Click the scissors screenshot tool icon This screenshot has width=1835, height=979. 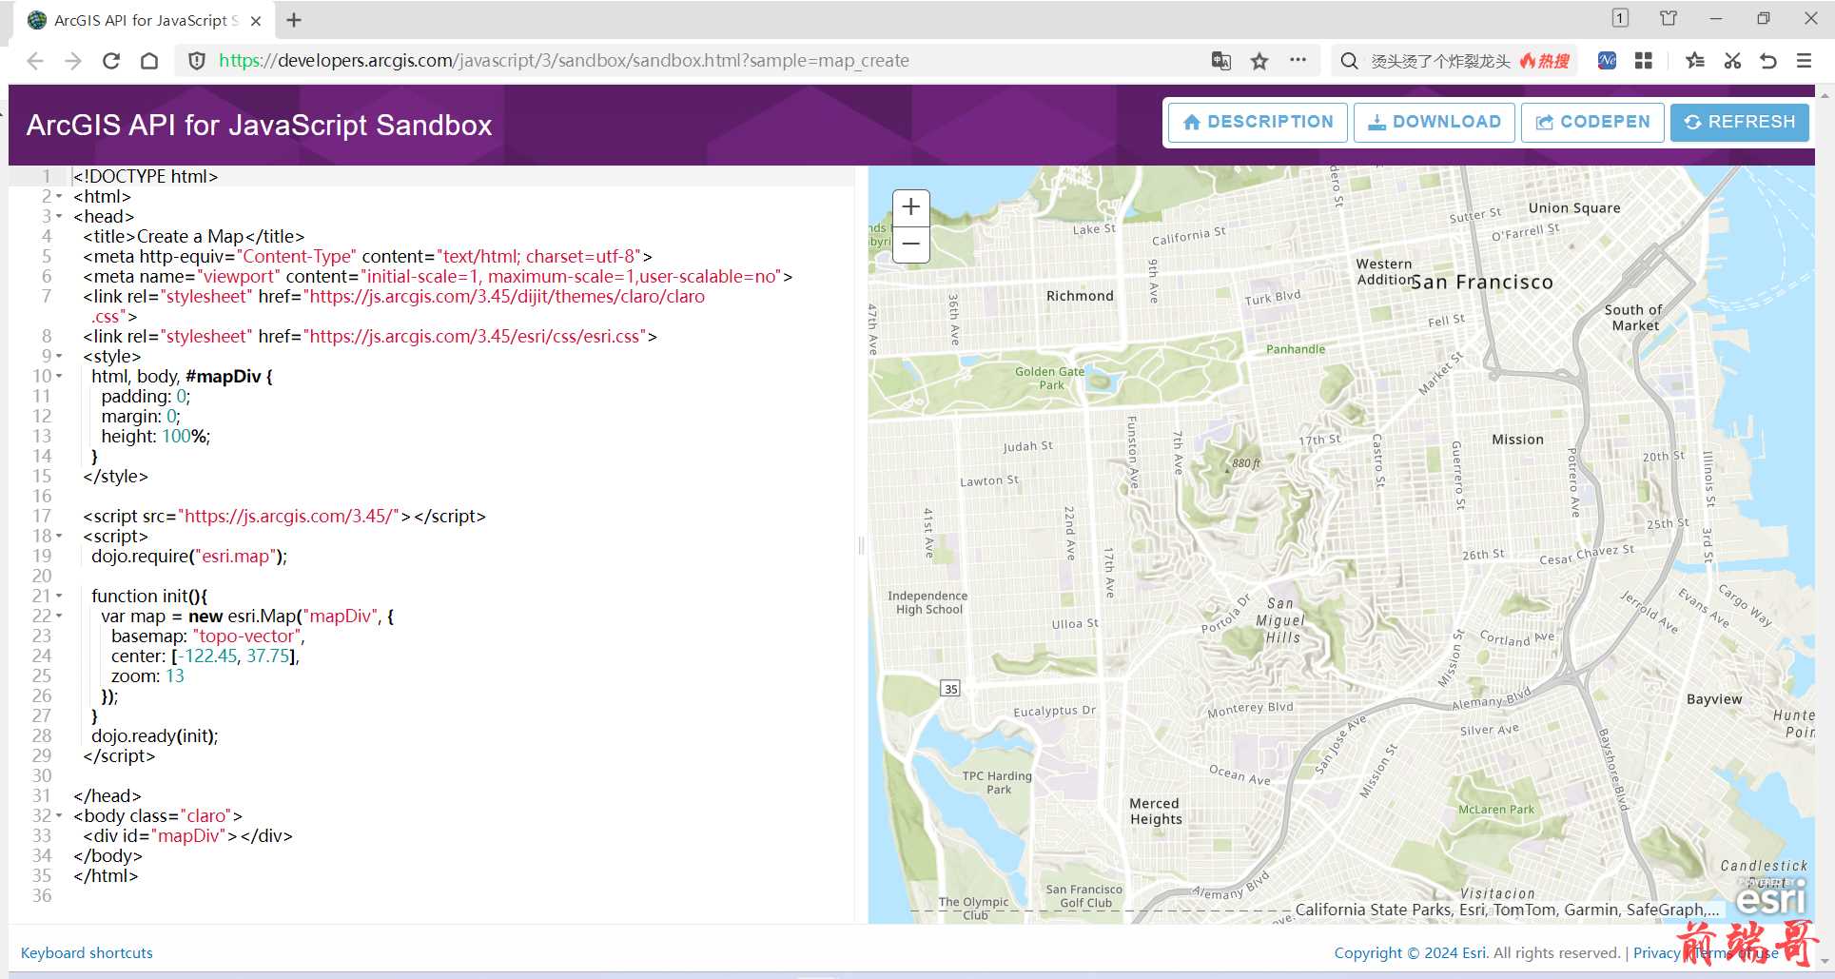(x=1732, y=61)
